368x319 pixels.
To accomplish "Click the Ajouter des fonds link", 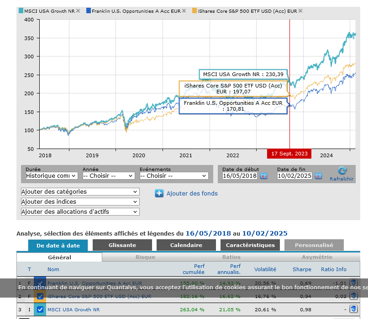I will pos(192,194).
